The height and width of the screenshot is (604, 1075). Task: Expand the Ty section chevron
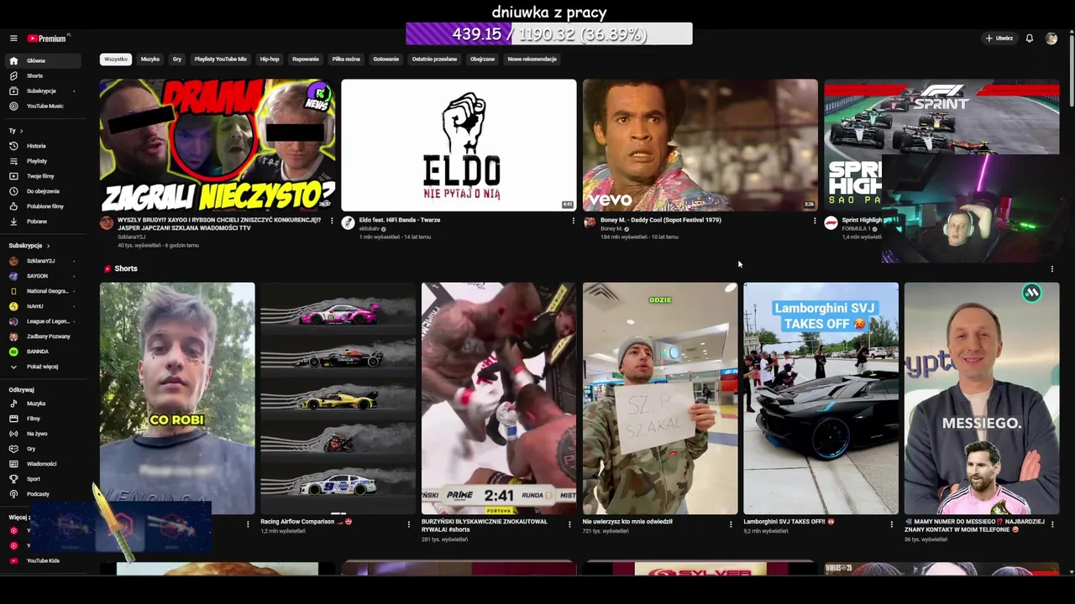[x=21, y=131]
